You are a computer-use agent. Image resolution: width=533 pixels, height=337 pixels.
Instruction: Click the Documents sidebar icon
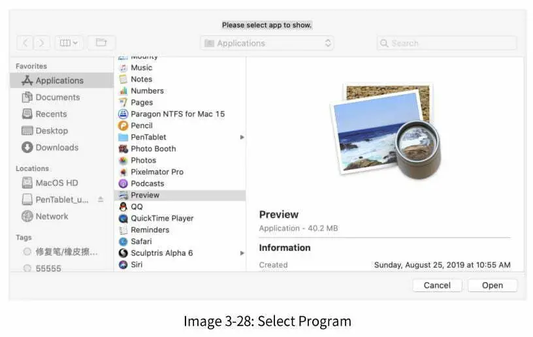pos(27,97)
